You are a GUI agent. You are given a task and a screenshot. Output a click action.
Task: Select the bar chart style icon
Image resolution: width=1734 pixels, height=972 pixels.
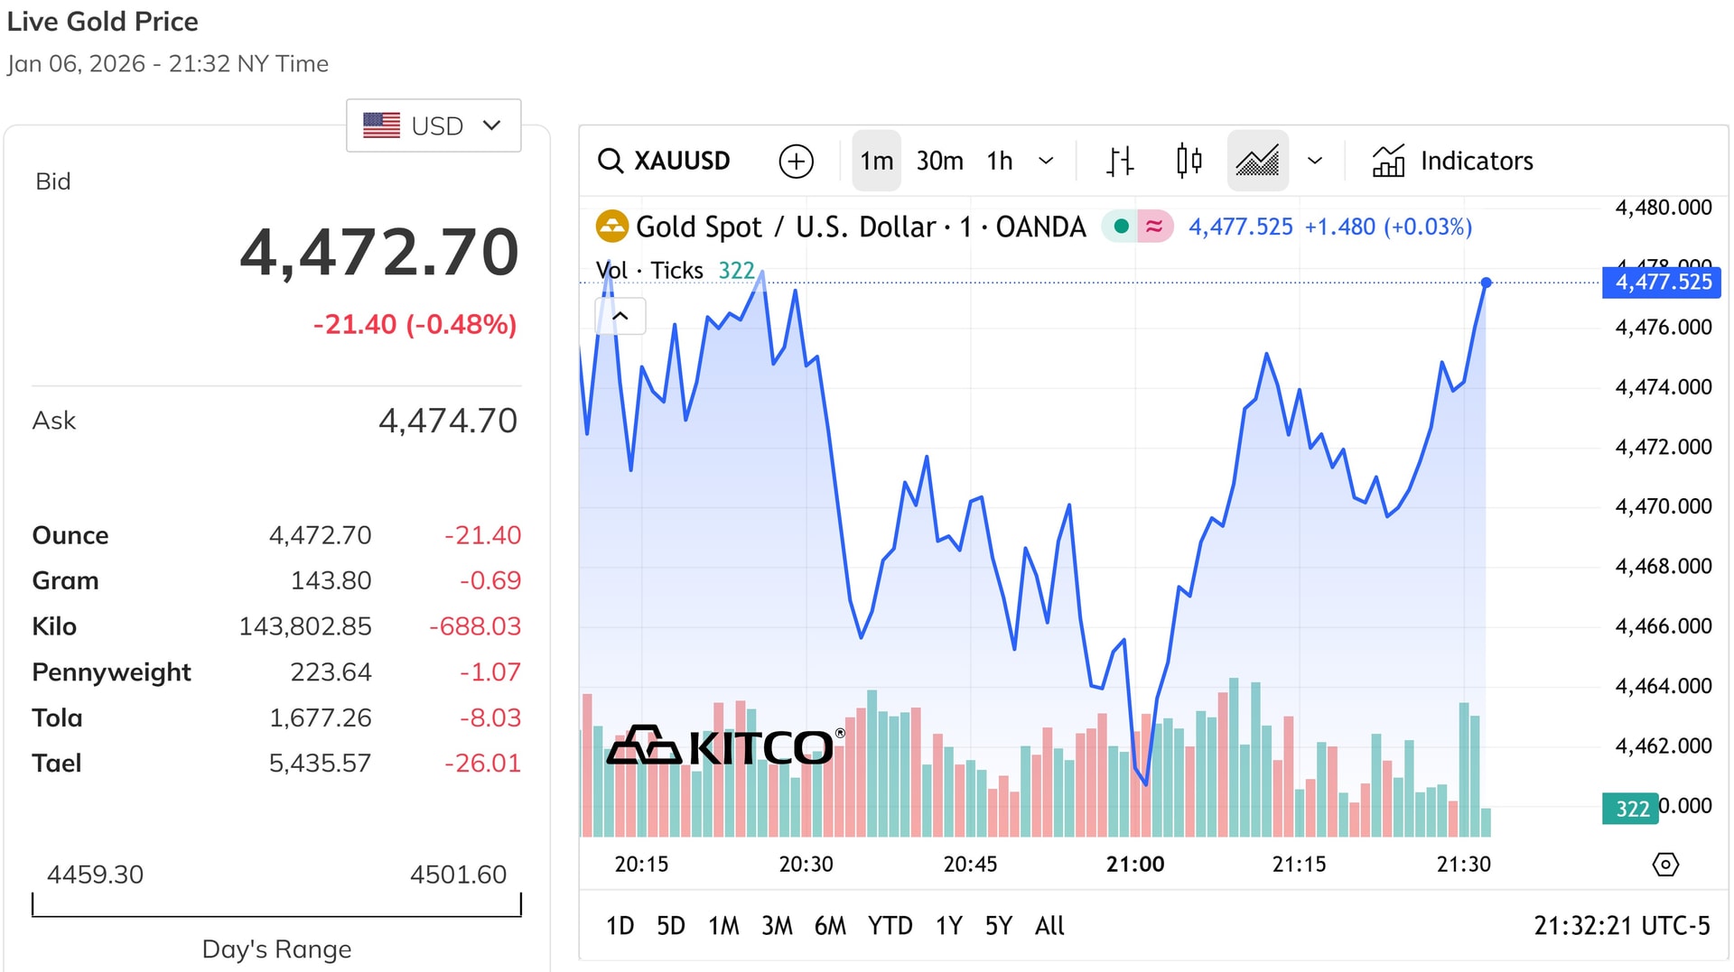point(1119,161)
